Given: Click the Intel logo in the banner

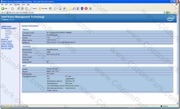Looking at the screenshot, I should pos(171,18).
